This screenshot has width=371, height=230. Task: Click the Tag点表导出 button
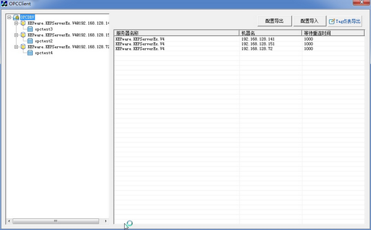pyautogui.click(x=344, y=22)
